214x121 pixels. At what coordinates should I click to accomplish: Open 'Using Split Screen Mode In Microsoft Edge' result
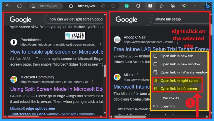coord(57,89)
